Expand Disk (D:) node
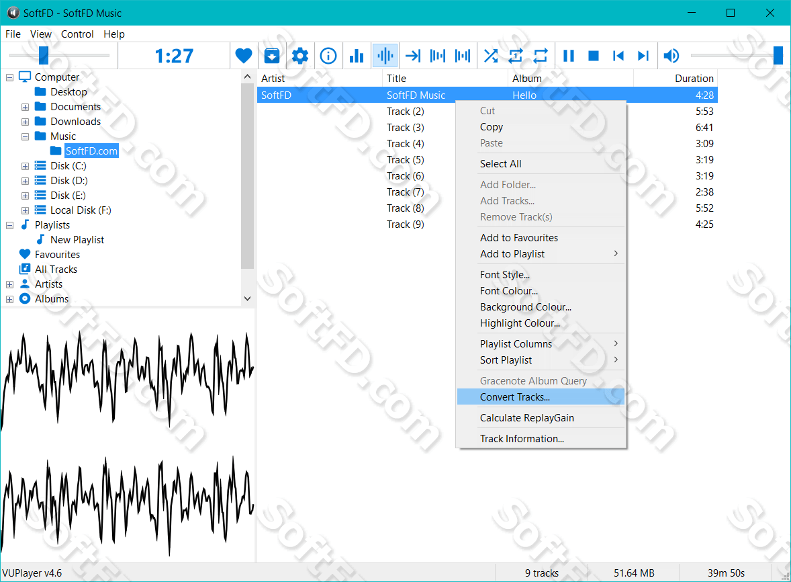791x582 pixels. 25,181
